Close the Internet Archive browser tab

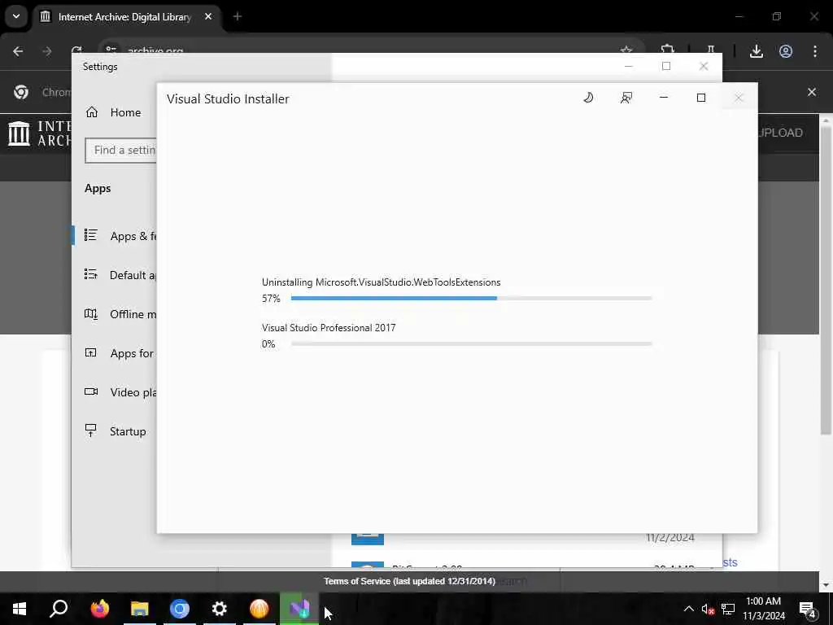(x=208, y=17)
